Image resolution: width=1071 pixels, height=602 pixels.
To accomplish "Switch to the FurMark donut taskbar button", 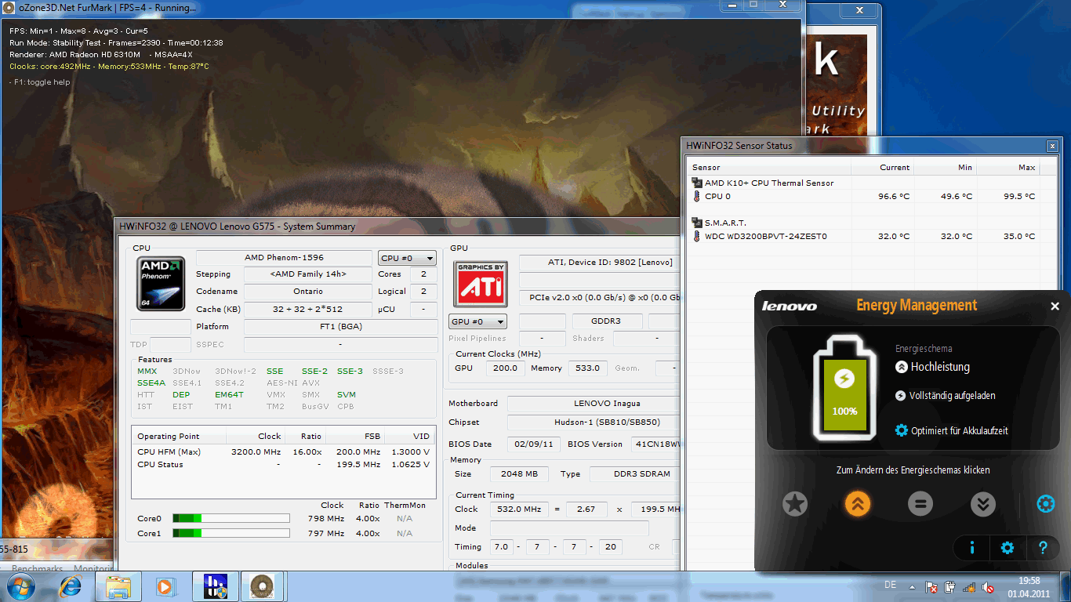I will (262, 586).
